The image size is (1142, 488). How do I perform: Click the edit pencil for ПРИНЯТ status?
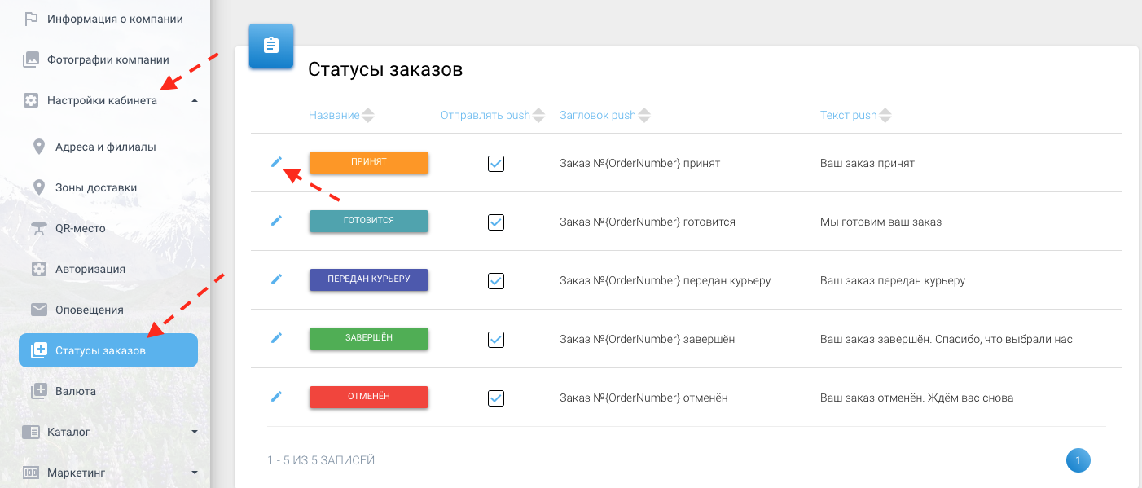(x=276, y=162)
